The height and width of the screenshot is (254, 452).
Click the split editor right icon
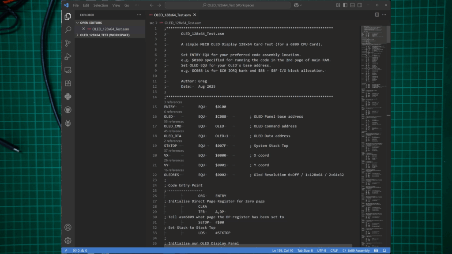(x=377, y=15)
